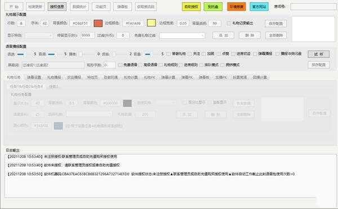Click the 过滤抖币 field showing 0
Viewport: 338px width, 209px height.
(x=123, y=35)
